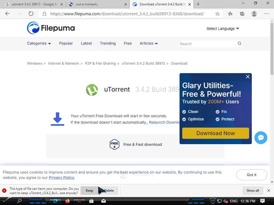Open the notification center icon
This screenshot has height=205, width=274.
point(262,201)
